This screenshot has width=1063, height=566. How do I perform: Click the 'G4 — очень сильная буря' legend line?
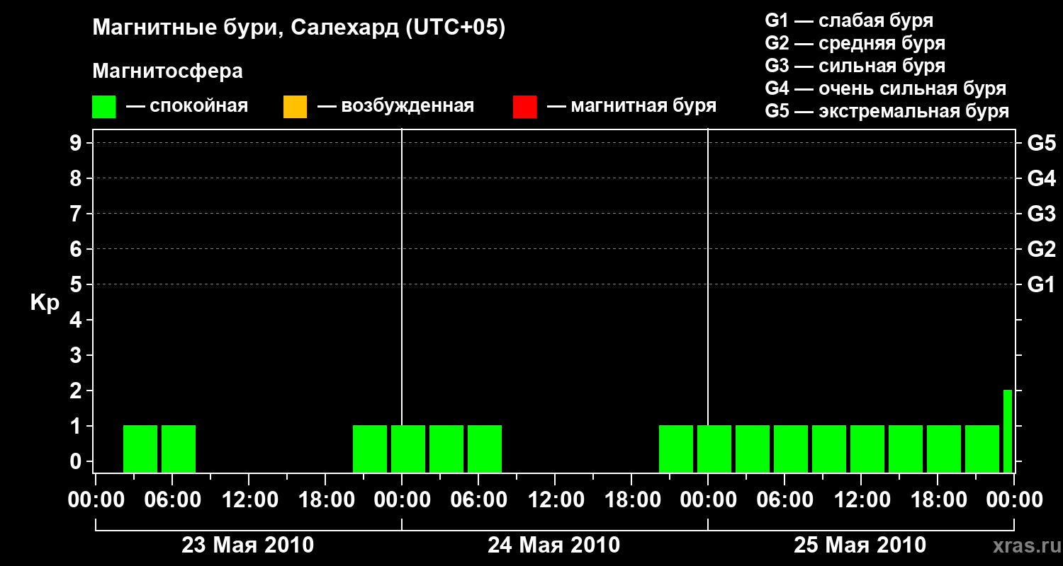(x=886, y=88)
